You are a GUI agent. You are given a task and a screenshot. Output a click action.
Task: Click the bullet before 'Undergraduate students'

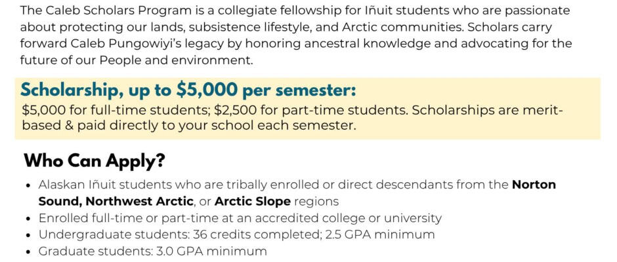(28, 235)
